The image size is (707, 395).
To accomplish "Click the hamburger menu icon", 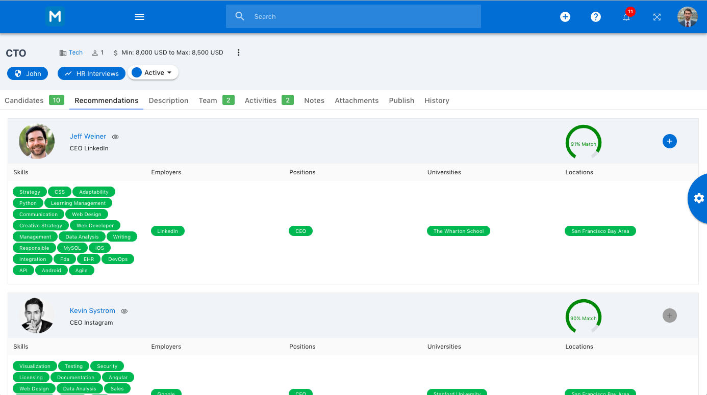I will 139,16.
